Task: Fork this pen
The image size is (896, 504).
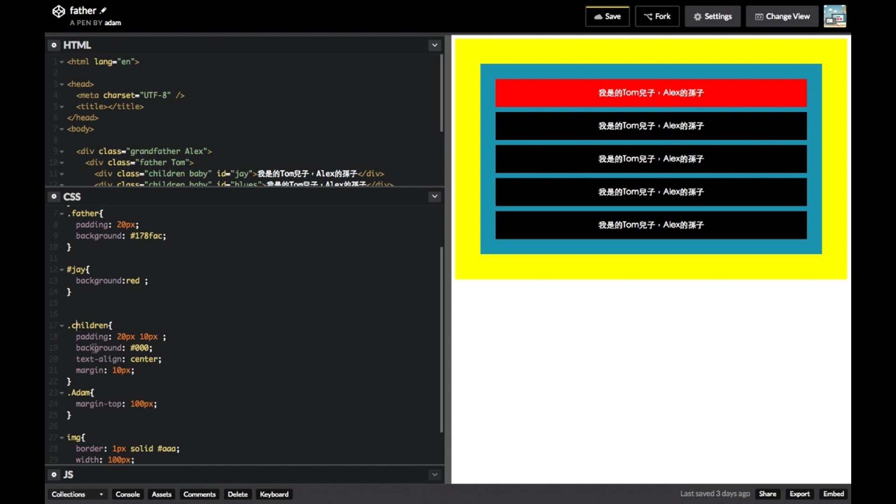Action: [657, 16]
